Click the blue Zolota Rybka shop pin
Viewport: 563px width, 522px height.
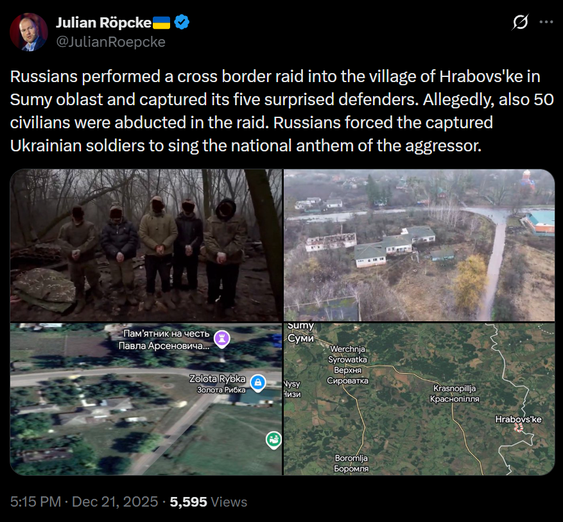[258, 383]
